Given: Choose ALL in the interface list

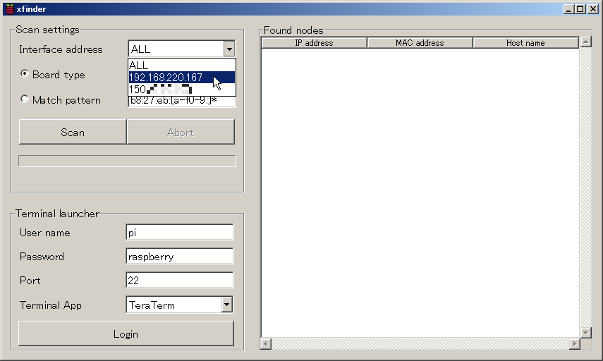Looking at the screenshot, I should 181,65.
